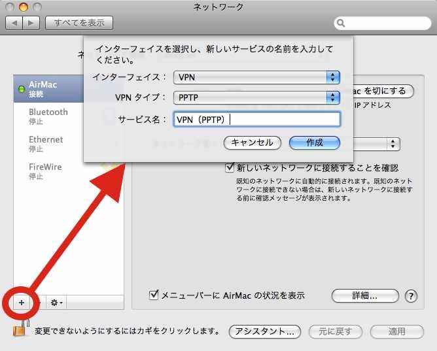437x351 pixels.
Task: Click the help question mark button
Action: coord(411,296)
